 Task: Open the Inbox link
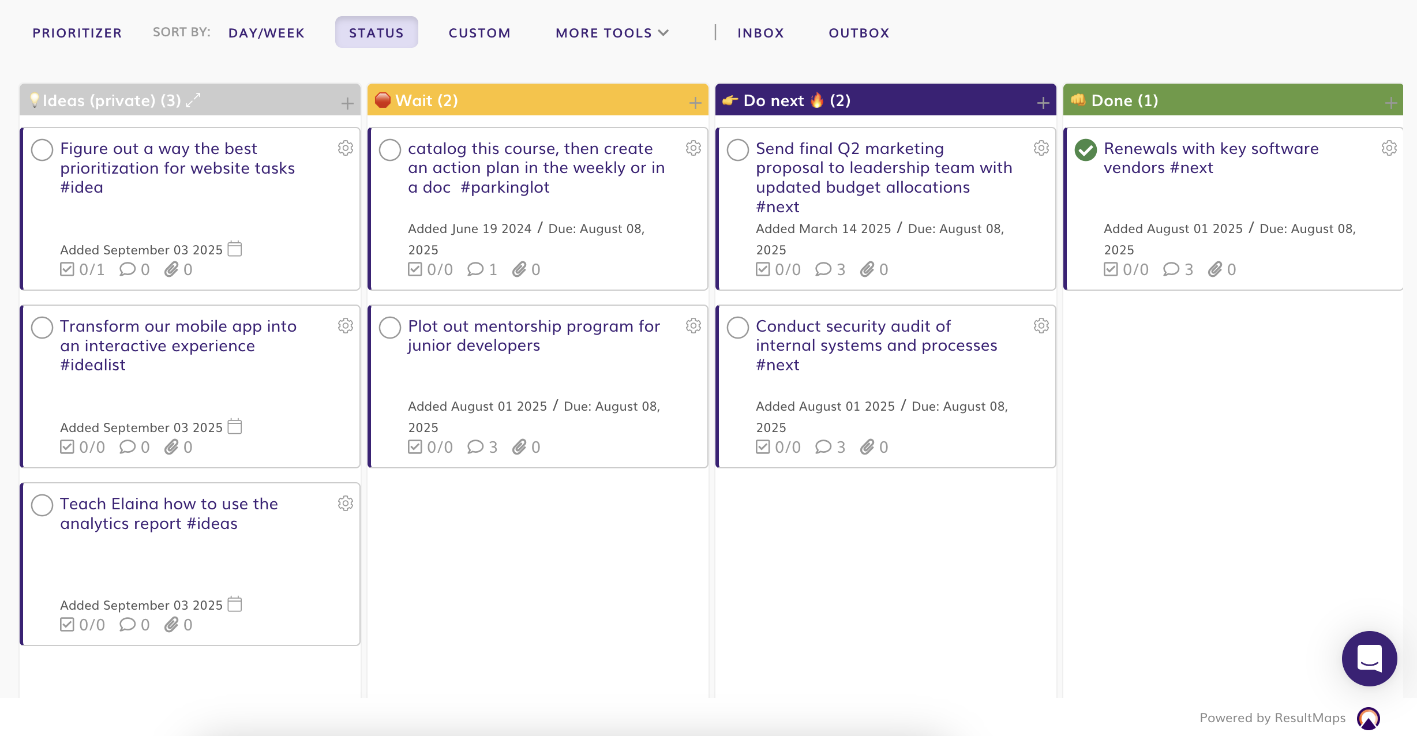point(760,33)
